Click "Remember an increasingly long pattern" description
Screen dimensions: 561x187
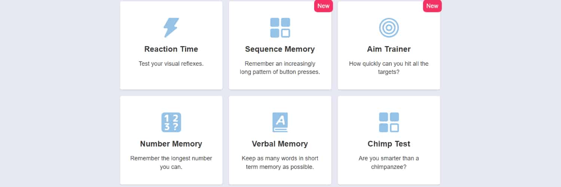(280, 68)
